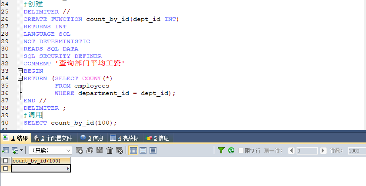Click the delete row trash can icon
The image size is (366, 186).
pos(110,150)
